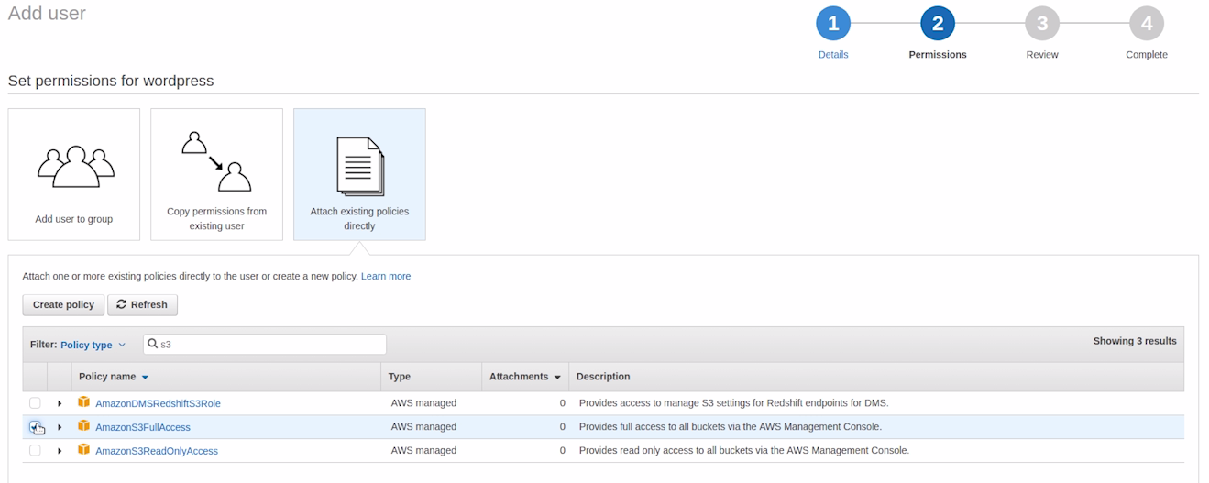Choose Copy permissions from existing user card
The height and width of the screenshot is (483, 1209).
click(x=216, y=174)
